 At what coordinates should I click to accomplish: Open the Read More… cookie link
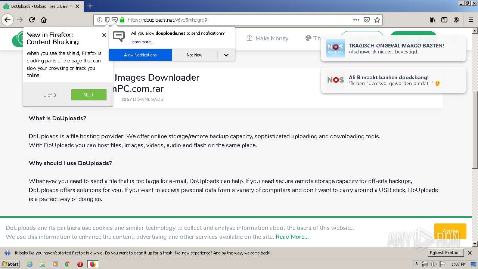tap(292, 236)
